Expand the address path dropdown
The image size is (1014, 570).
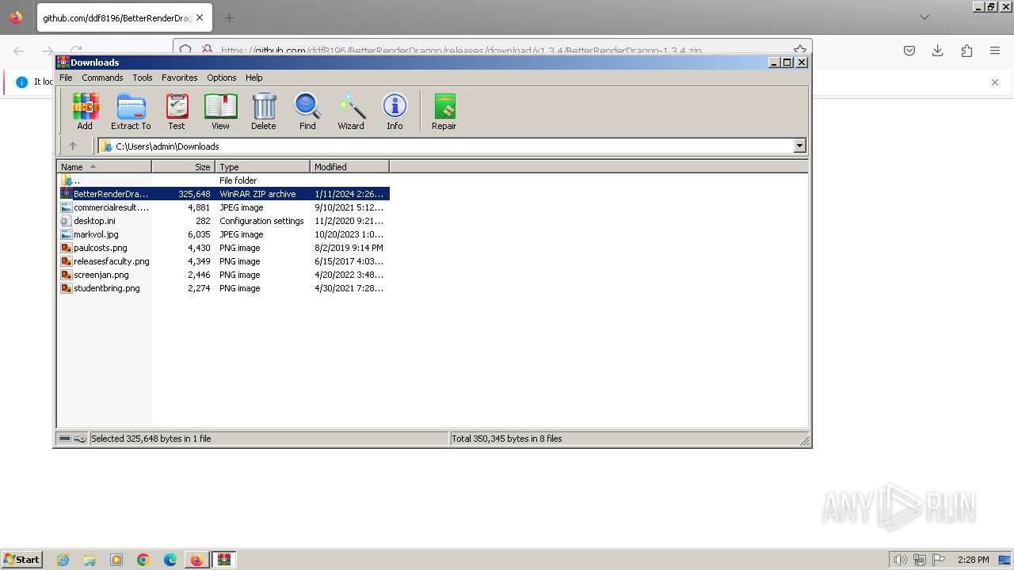pyautogui.click(x=799, y=146)
